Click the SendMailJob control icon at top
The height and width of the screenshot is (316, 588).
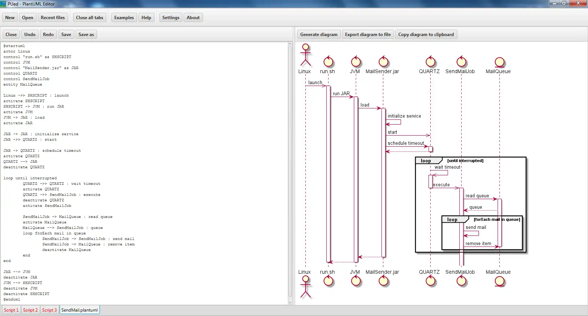[461, 61]
